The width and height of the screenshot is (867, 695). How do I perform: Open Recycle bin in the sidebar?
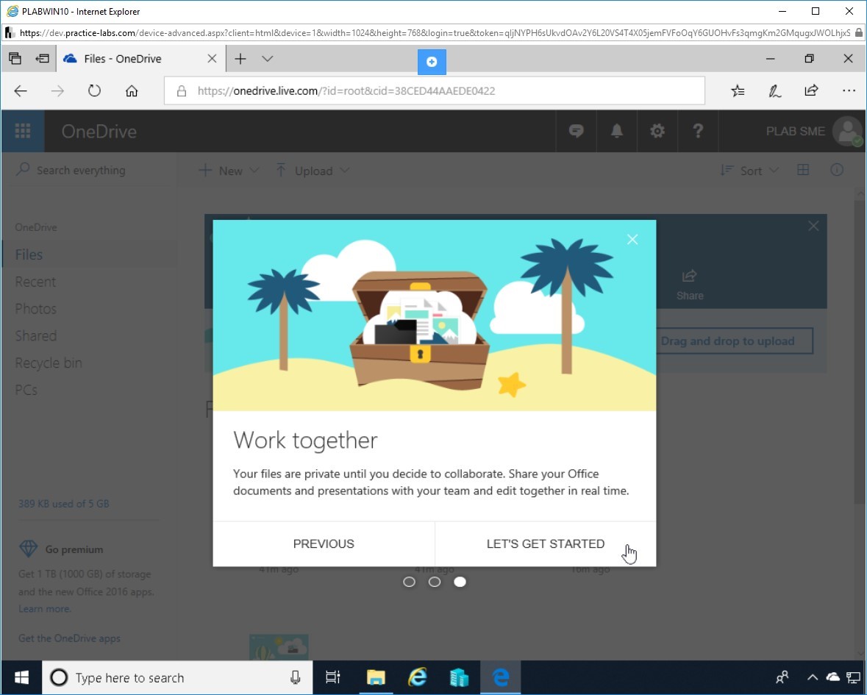coord(48,363)
